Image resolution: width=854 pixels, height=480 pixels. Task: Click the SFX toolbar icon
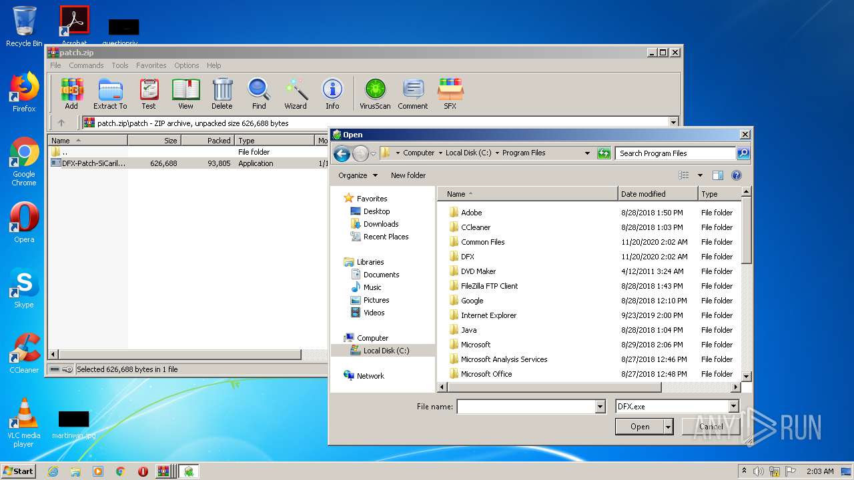click(x=450, y=94)
